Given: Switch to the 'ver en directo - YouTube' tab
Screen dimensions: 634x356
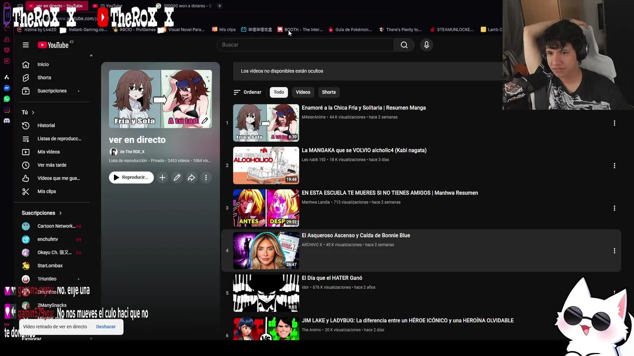Looking at the screenshot, I should (58, 6).
